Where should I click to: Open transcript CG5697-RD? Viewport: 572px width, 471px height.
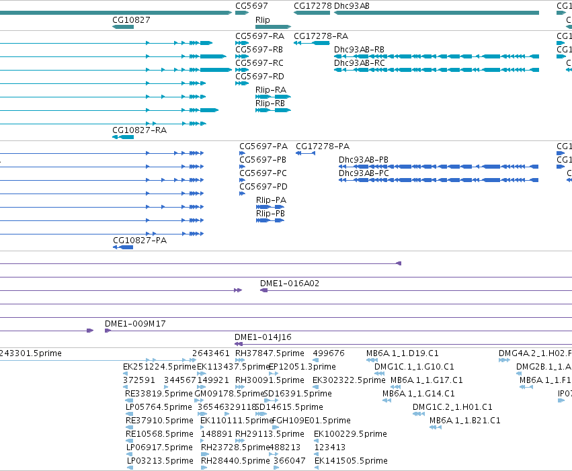click(259, 77)
